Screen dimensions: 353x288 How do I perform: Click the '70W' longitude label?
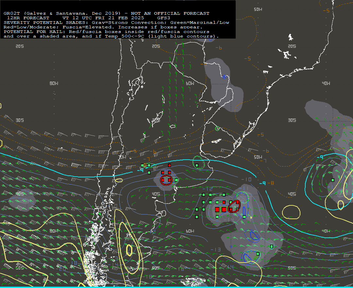123,157
